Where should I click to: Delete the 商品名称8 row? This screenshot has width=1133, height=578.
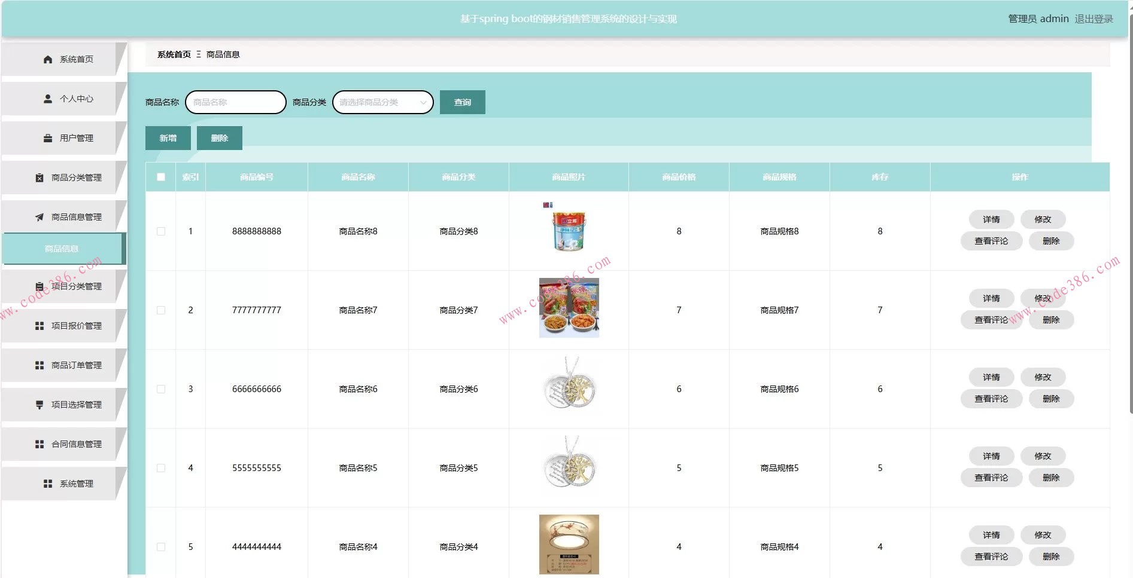click(x=1052, y=241)
